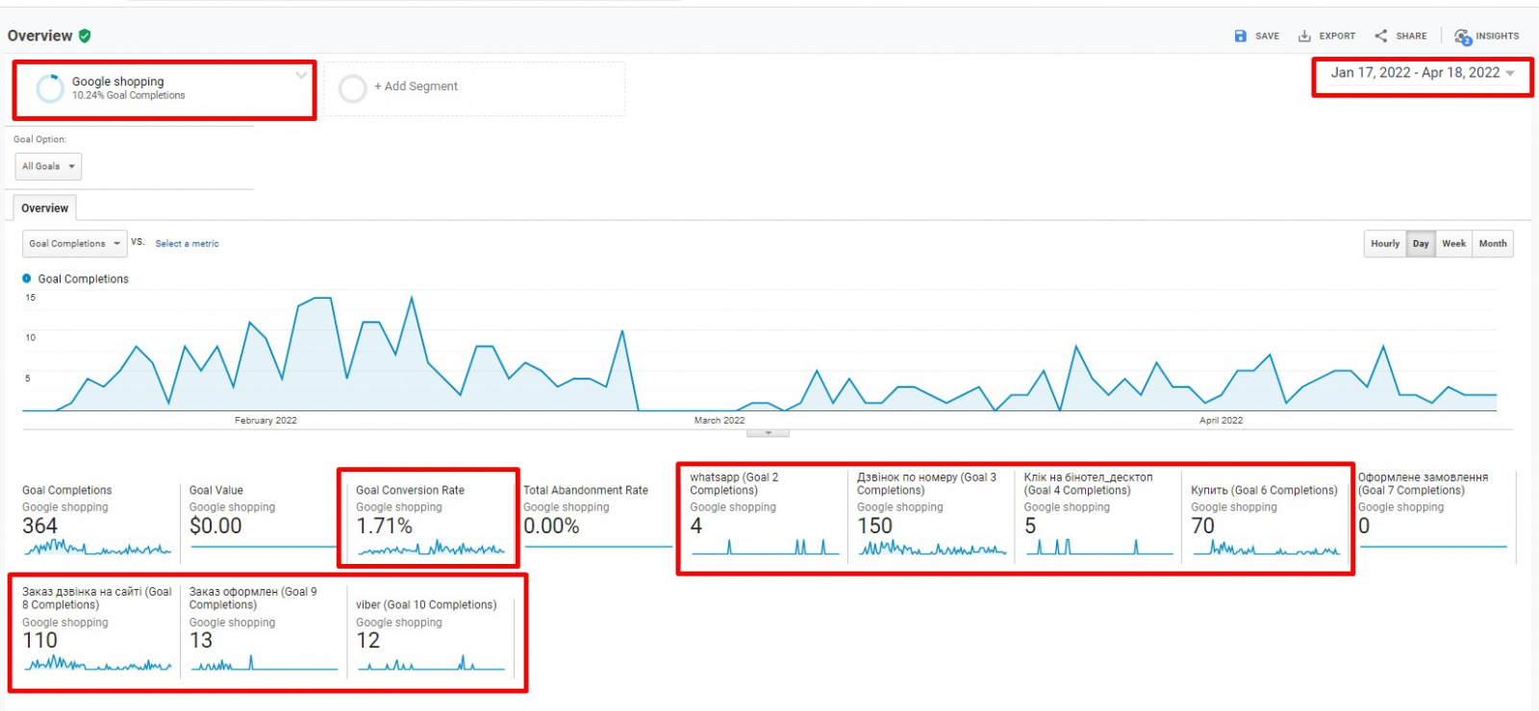The width and height of the screenshot is (1539, 711).
Task: Click the Goal Completions blue legend dot
Action: (27, 279)
